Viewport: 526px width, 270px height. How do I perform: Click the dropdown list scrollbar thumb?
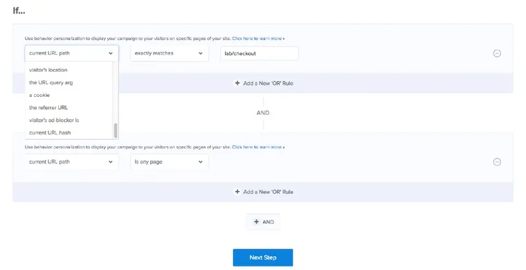coord(116,130)
